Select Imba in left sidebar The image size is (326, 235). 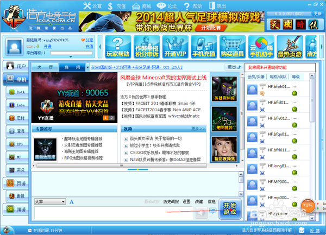coord(17,105)
